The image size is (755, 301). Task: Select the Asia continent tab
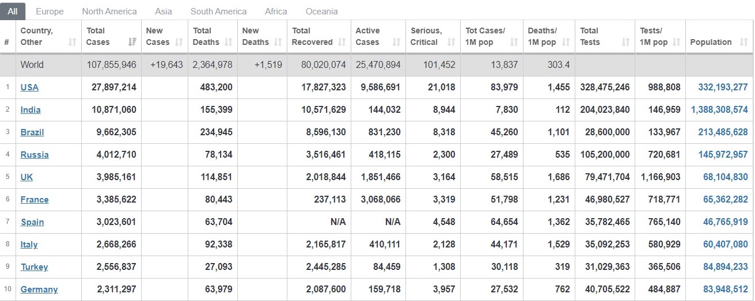pyautogui.click(x=164, y=12)
